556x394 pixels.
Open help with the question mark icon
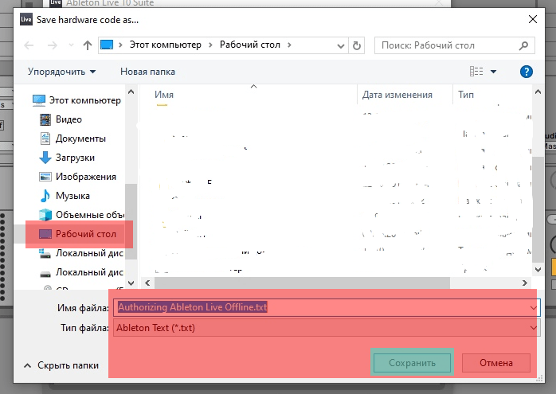(527, 72)
